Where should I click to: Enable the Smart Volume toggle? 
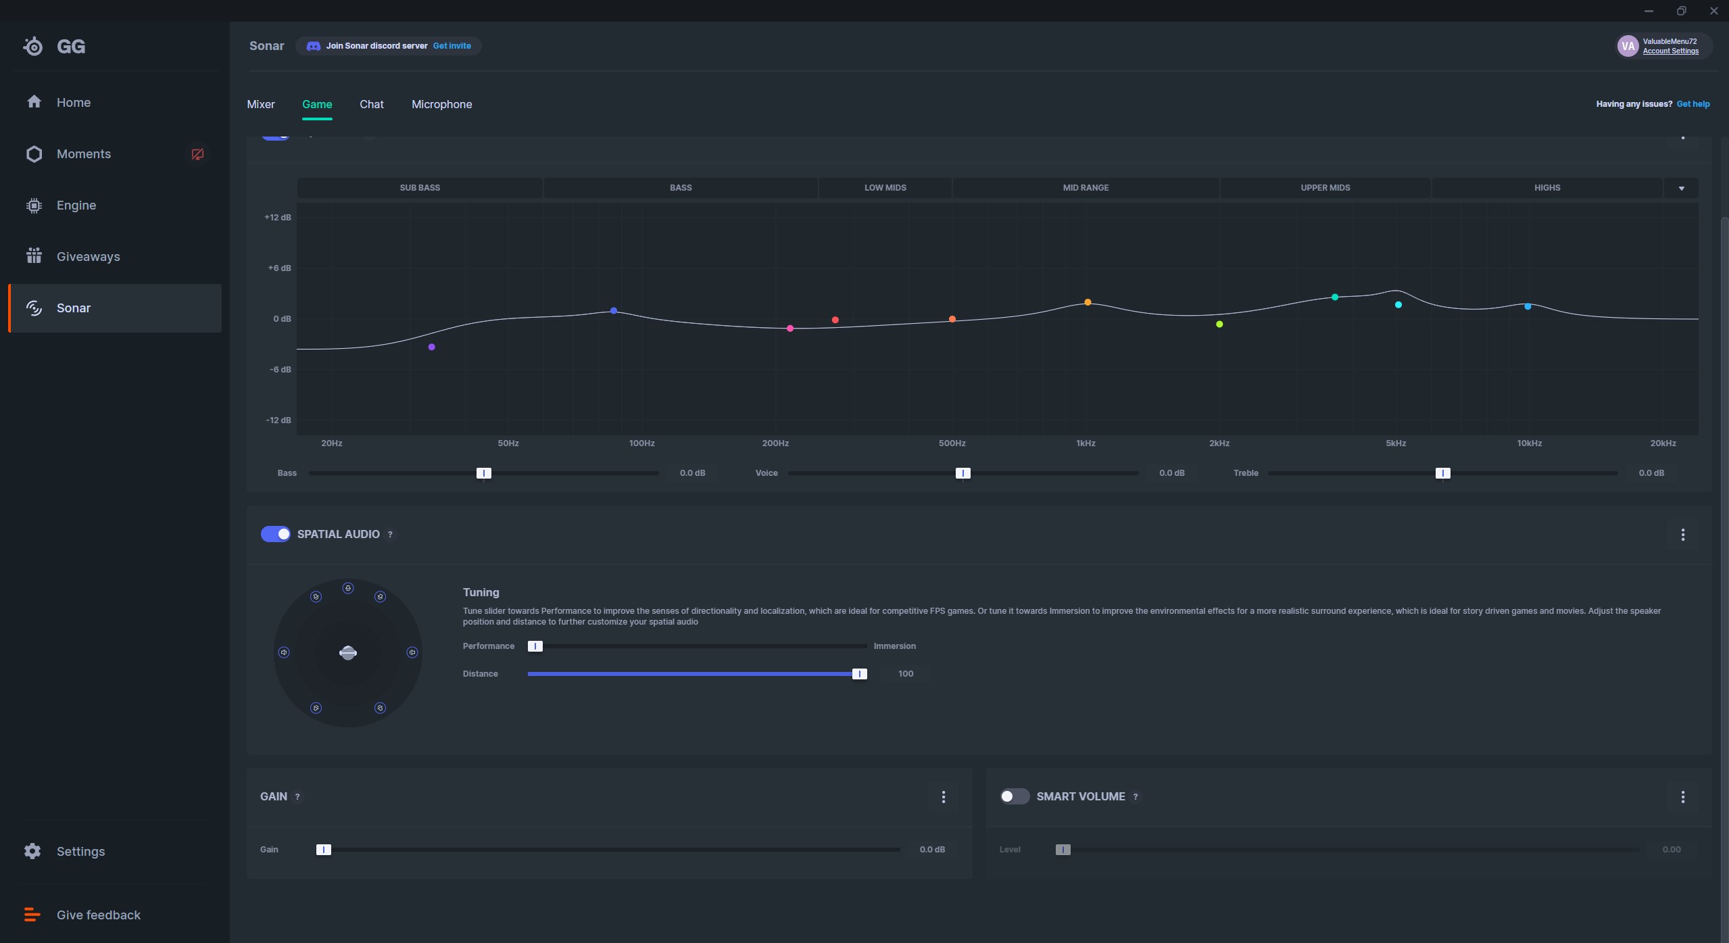tap(1014, 796)
